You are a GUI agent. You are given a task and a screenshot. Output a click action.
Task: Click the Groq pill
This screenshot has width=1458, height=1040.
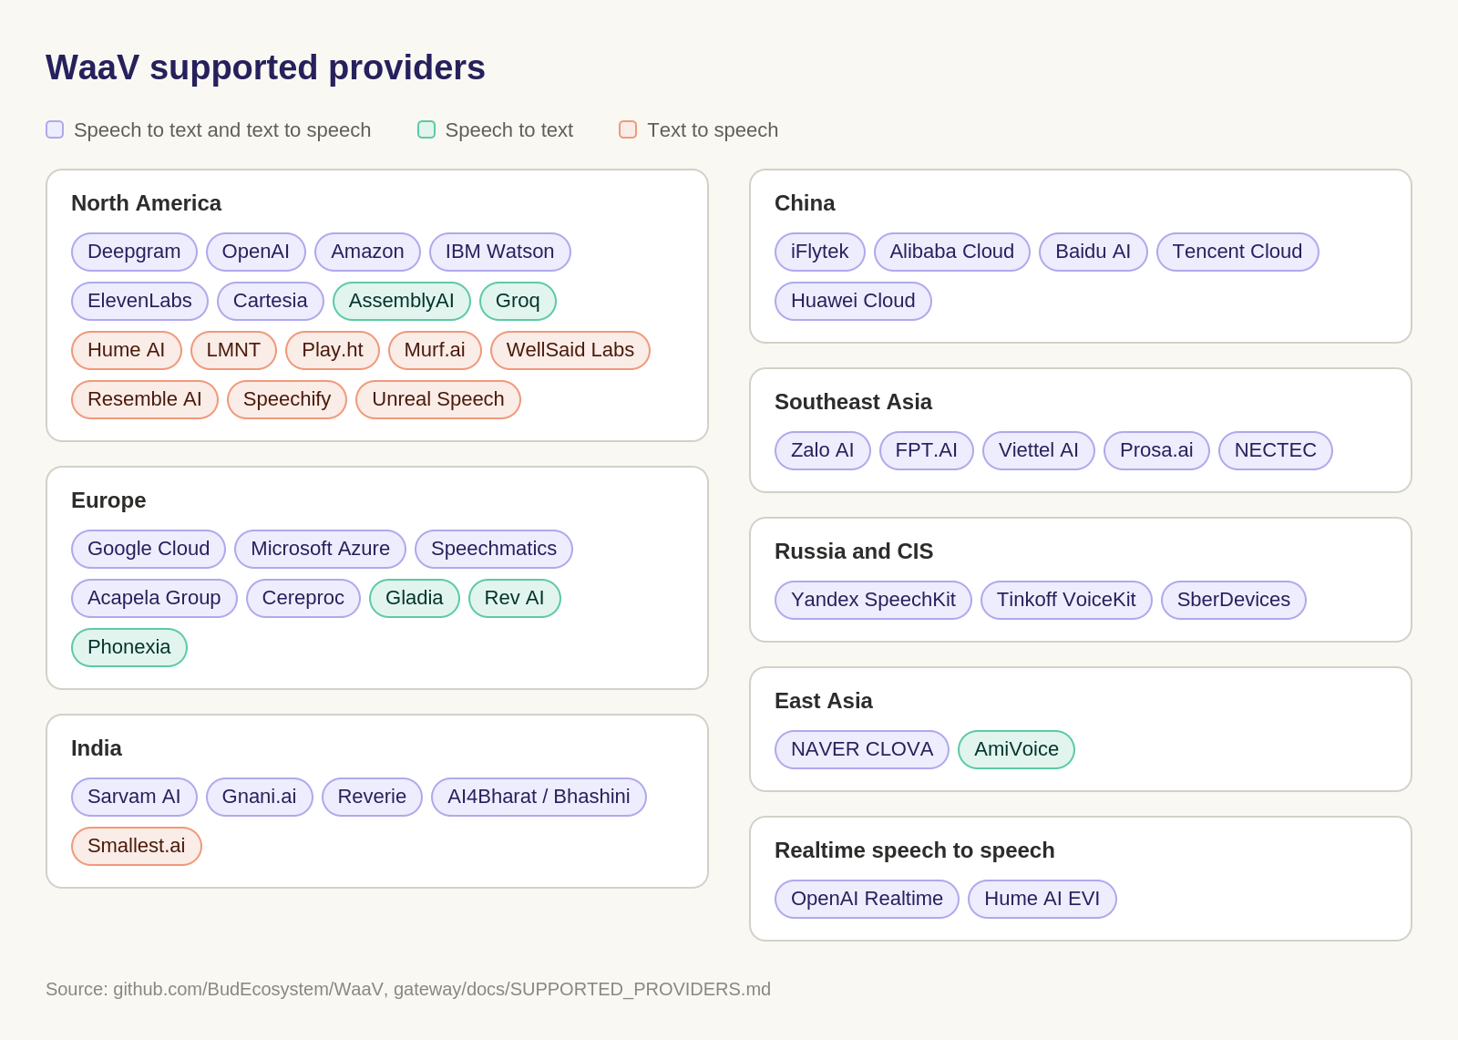[518, 301]
